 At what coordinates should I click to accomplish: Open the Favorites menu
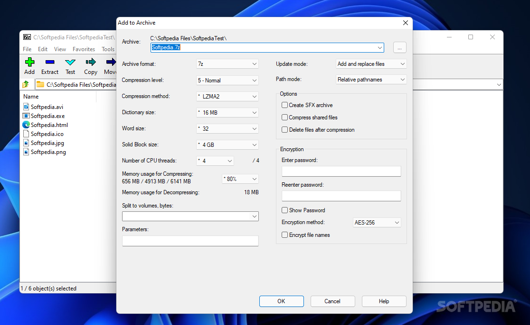pyautogui.click(x=84, y=49)
